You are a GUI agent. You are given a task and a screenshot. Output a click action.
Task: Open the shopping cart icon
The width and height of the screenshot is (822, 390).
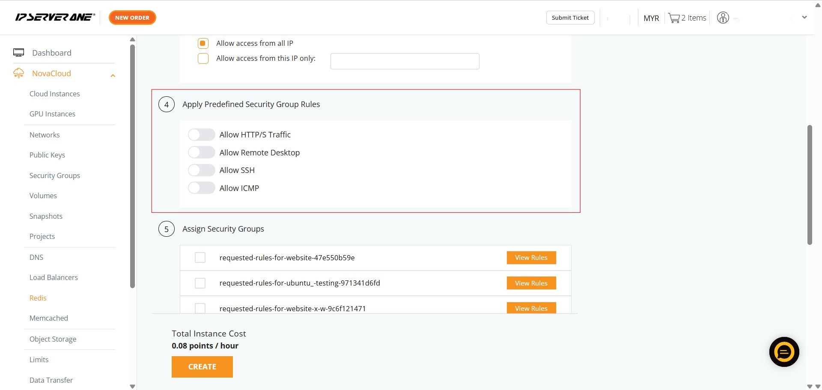pos(674,18)
